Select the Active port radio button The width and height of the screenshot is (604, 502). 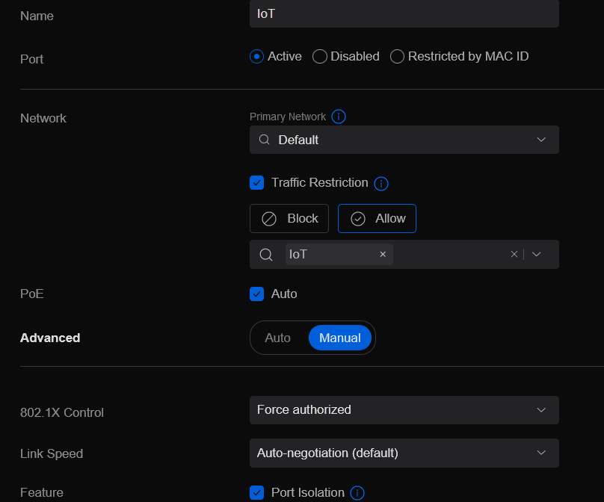[257, 57]
